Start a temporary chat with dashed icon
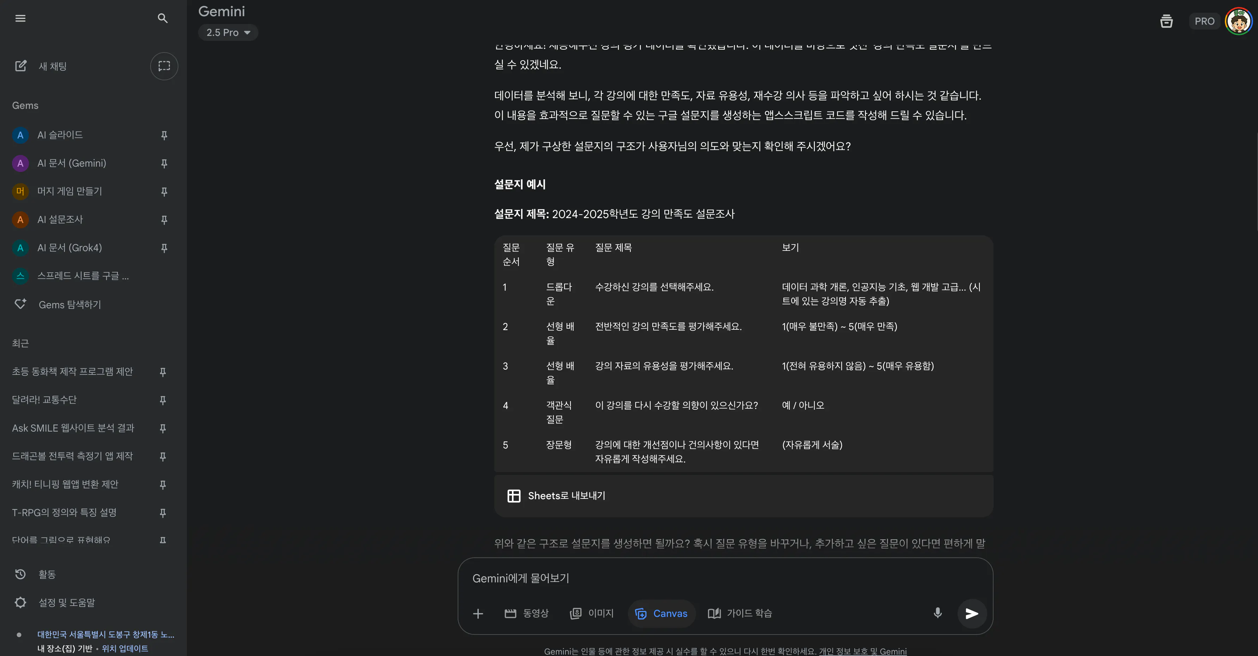 164,66
